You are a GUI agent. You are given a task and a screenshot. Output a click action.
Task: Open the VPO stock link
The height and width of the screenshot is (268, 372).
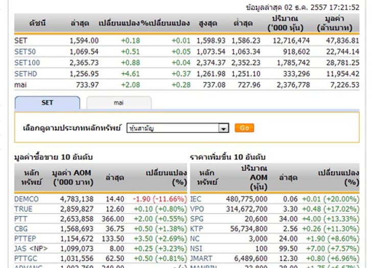tap(197, 209)
